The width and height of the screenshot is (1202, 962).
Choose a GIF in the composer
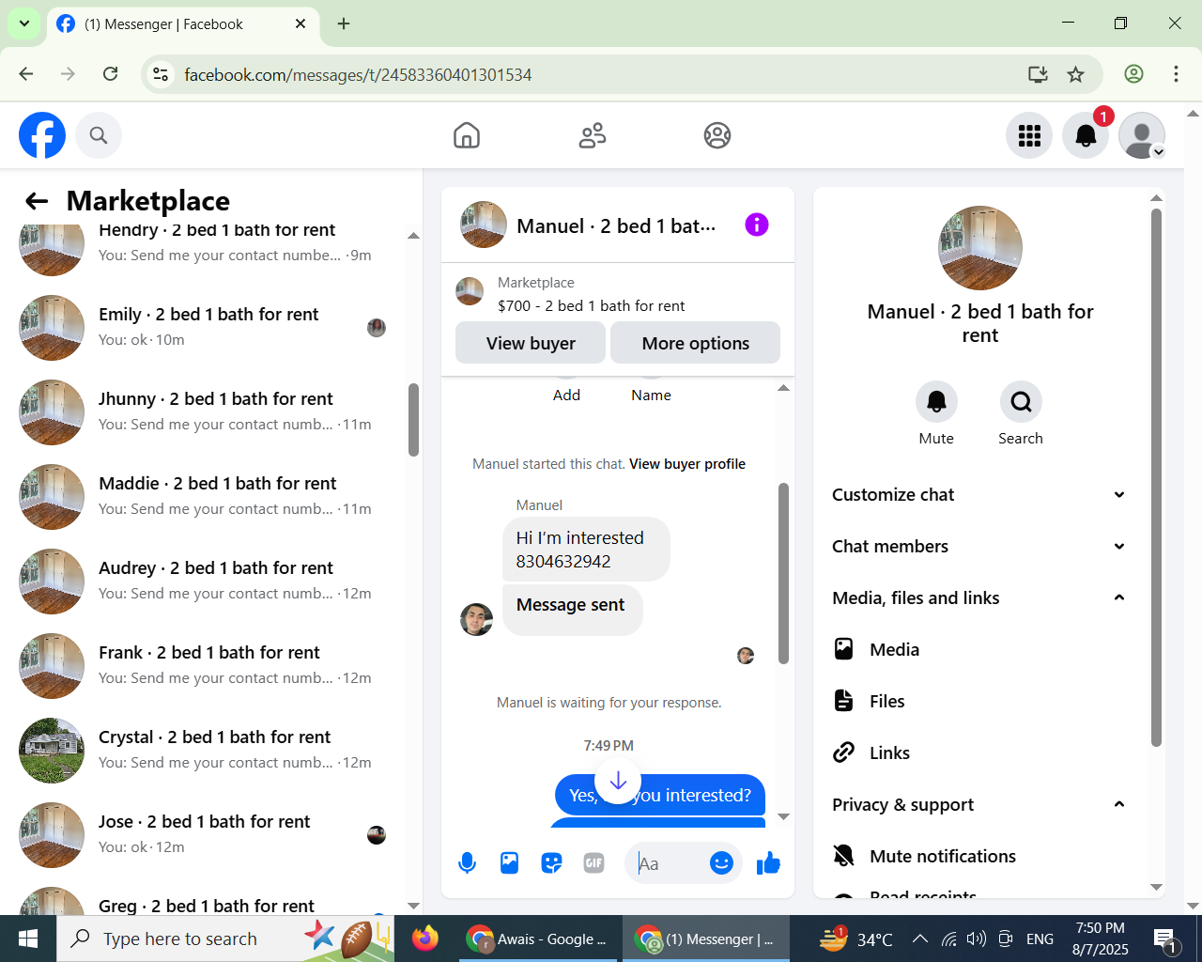point(593,862)
